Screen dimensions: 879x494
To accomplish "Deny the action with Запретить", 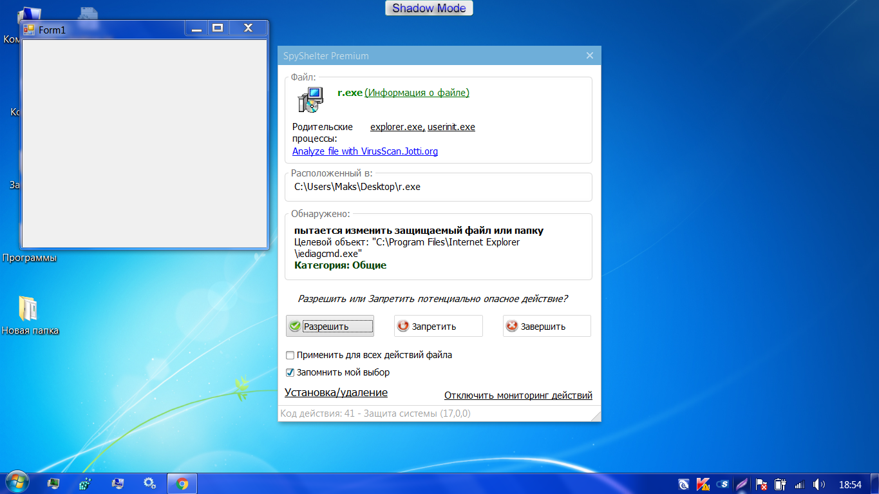I will click(x=439, y=326).
